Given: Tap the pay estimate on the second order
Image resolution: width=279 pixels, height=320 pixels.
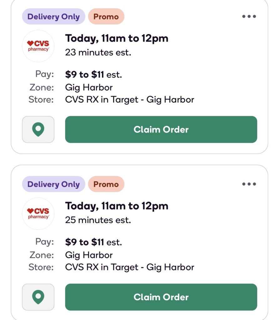Looking at the screenshot, I should tap(94, 242).
